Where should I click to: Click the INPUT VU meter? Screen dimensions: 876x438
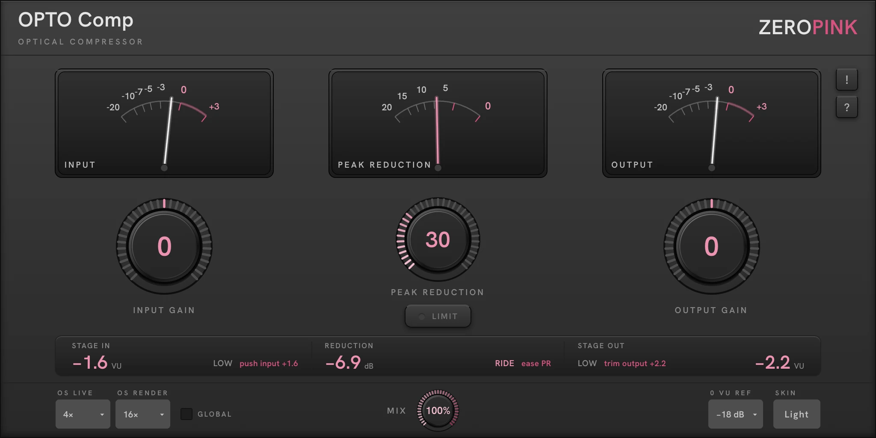click(x=164, y=123)
